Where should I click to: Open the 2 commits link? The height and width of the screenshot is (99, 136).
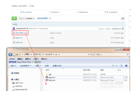pyautogui.click(x=26, y=12)
